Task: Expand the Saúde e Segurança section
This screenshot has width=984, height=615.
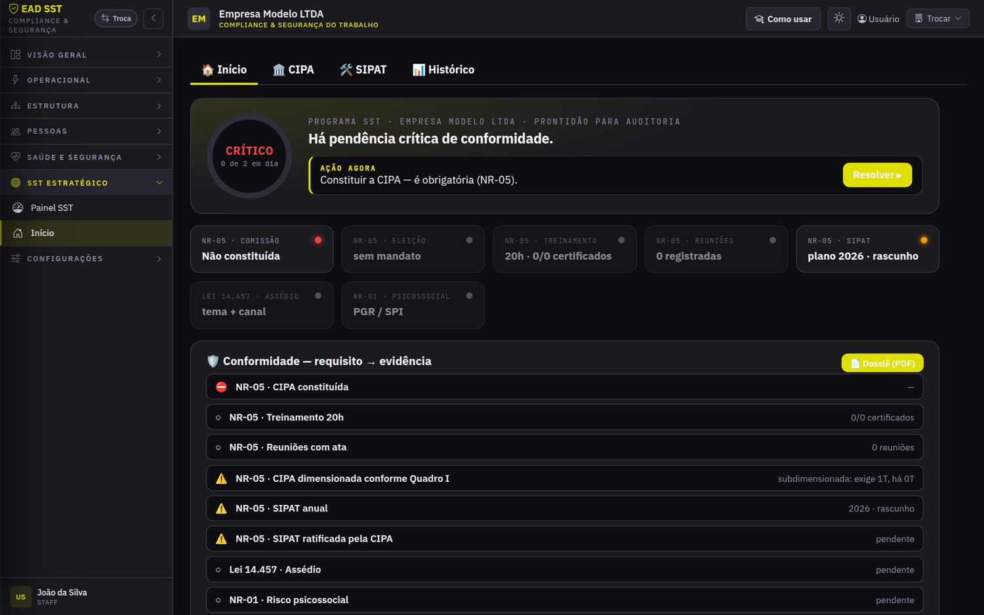Action: (x=86, y=157)
